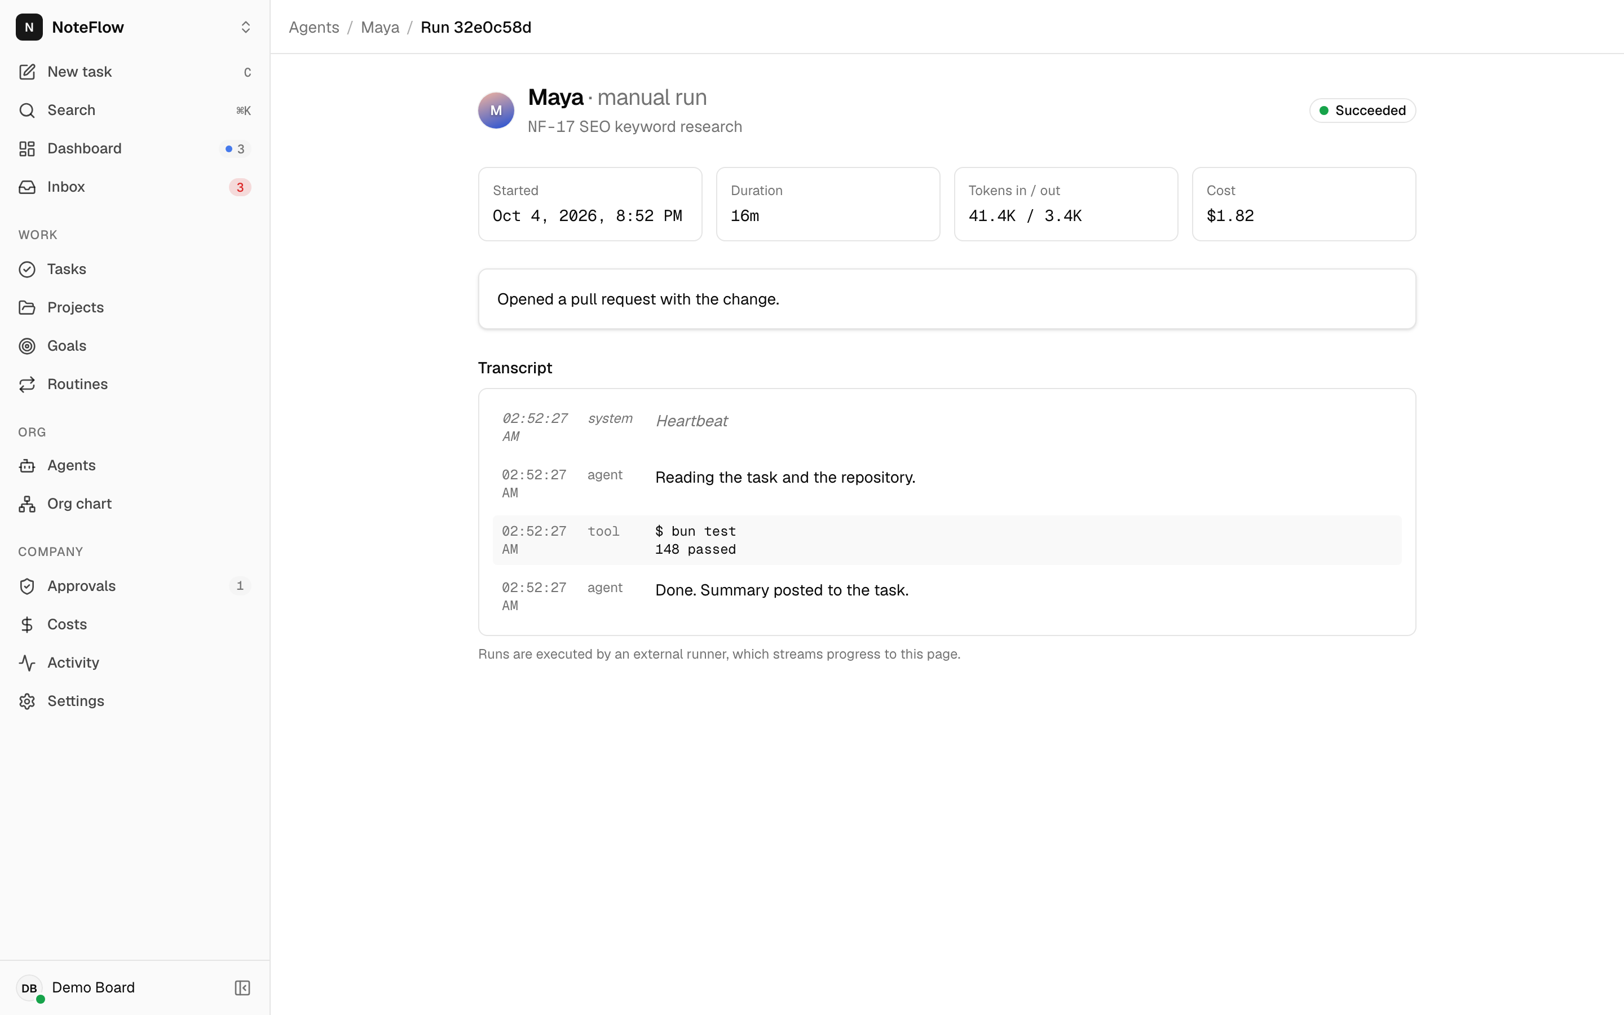Screen dimensions: 1624x1015
Task: Click Maya's avatar circle
Action: click(496, 110)
